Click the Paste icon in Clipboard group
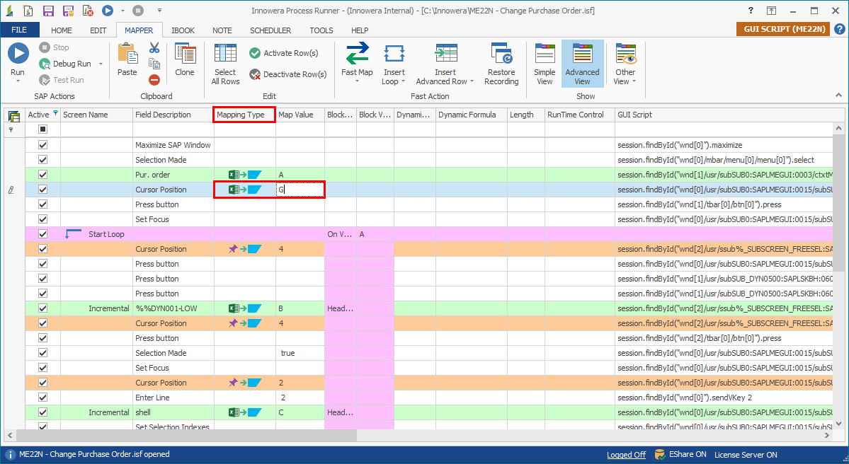This screenshot has width=849, height=464. pyautogui.click(x=127, y=52)
